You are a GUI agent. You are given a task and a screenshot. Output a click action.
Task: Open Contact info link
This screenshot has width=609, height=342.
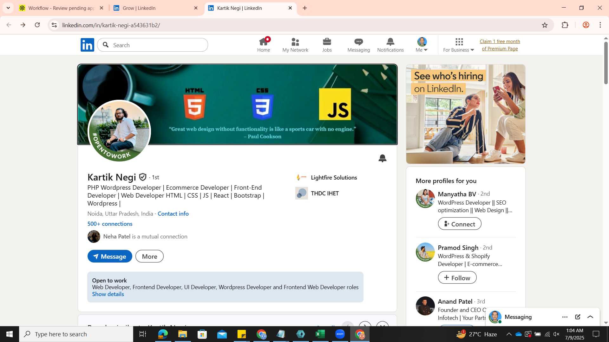[173, 214]
